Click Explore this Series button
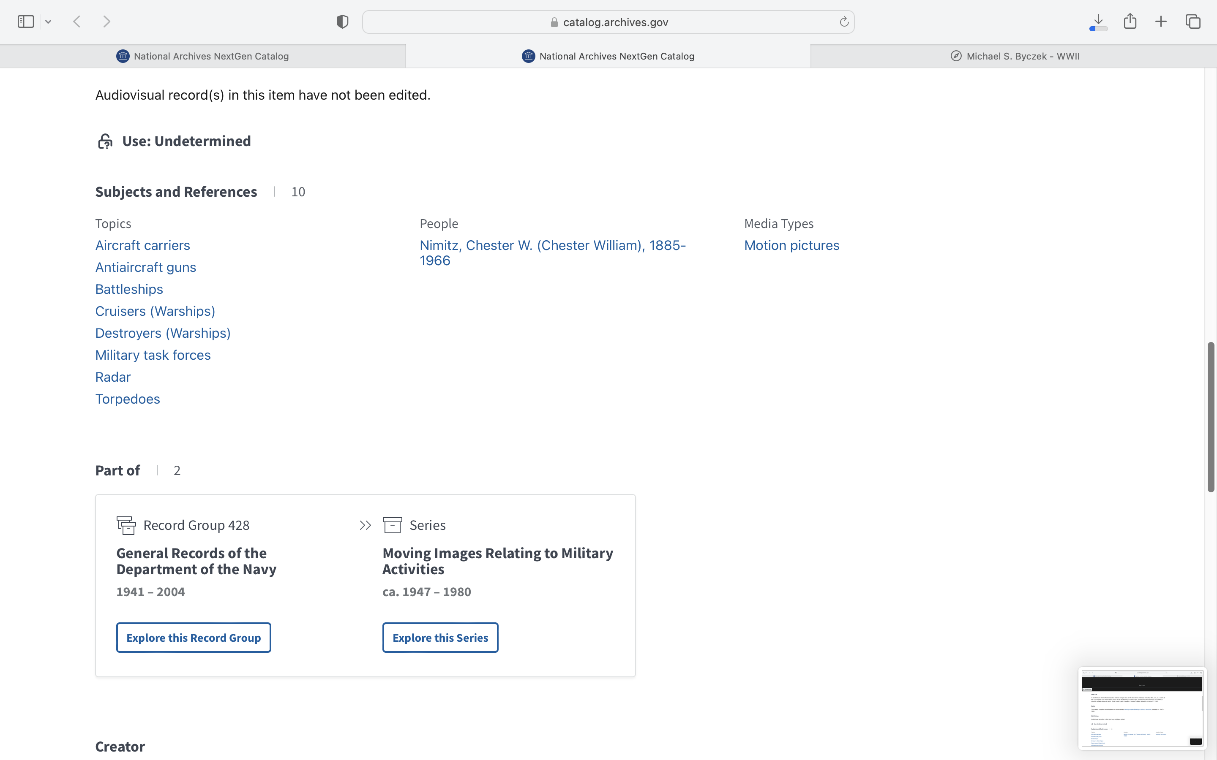This screenshot has width=1217, height=760. pyautogui.click(x=440, y=638)
